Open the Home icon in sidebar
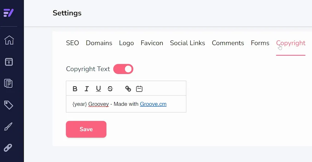This screenshot has width=312, height=162. tap(9, 40)
